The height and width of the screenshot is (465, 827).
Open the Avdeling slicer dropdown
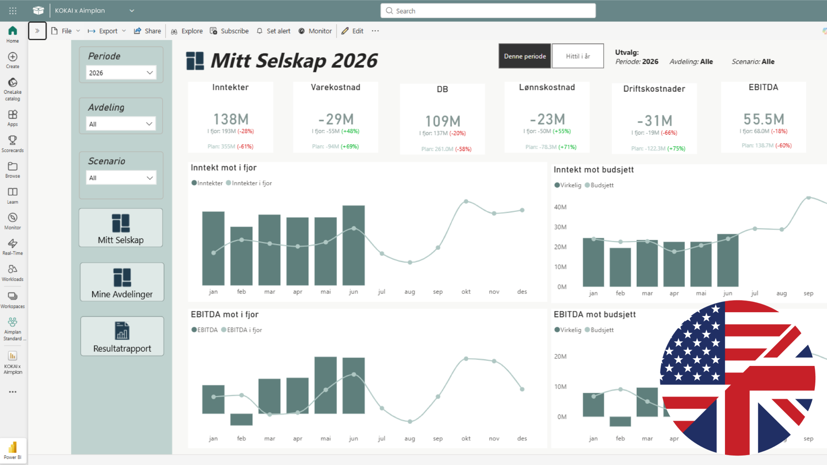[121, 124]
